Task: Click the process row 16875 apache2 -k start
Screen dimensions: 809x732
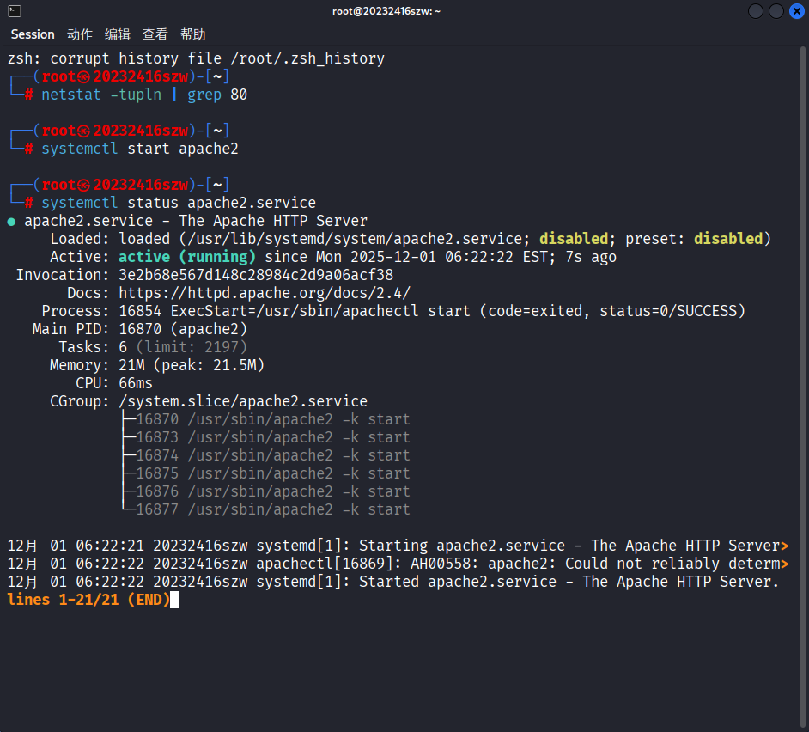Action: point(273,473)
